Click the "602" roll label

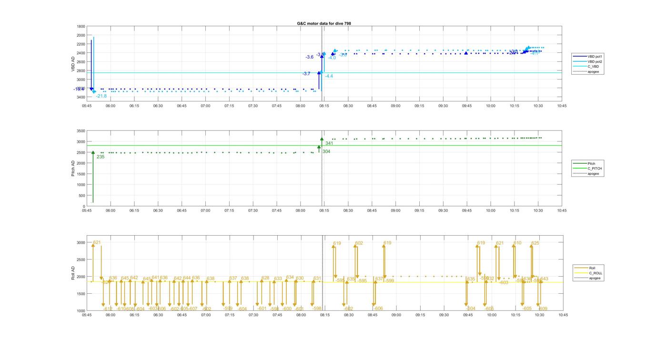click(359, 243)
